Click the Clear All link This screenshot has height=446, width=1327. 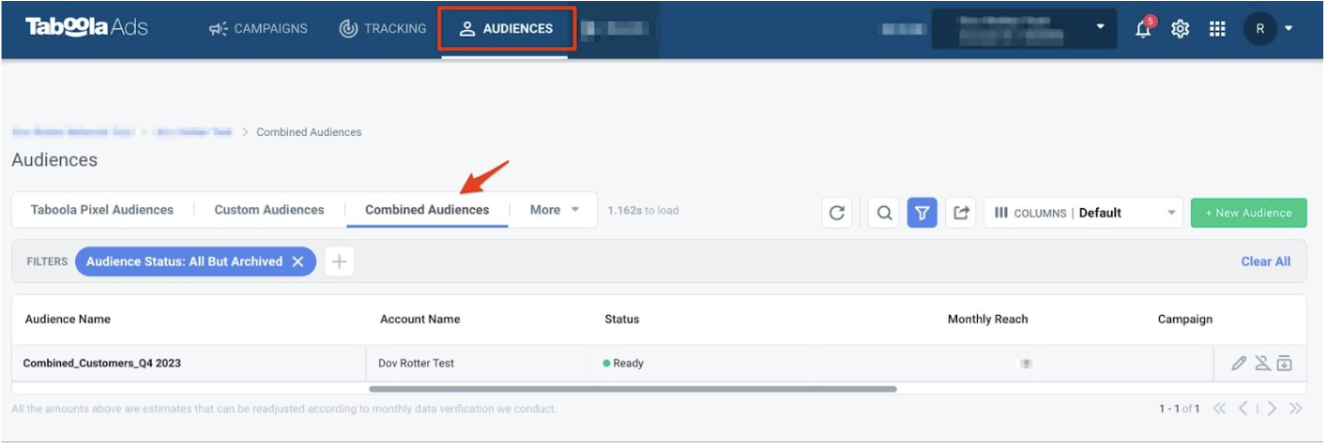point(1265,262)
